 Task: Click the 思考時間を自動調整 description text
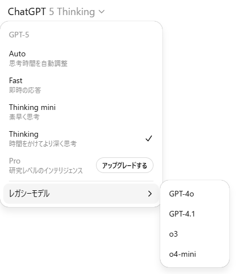pos(38,64)
